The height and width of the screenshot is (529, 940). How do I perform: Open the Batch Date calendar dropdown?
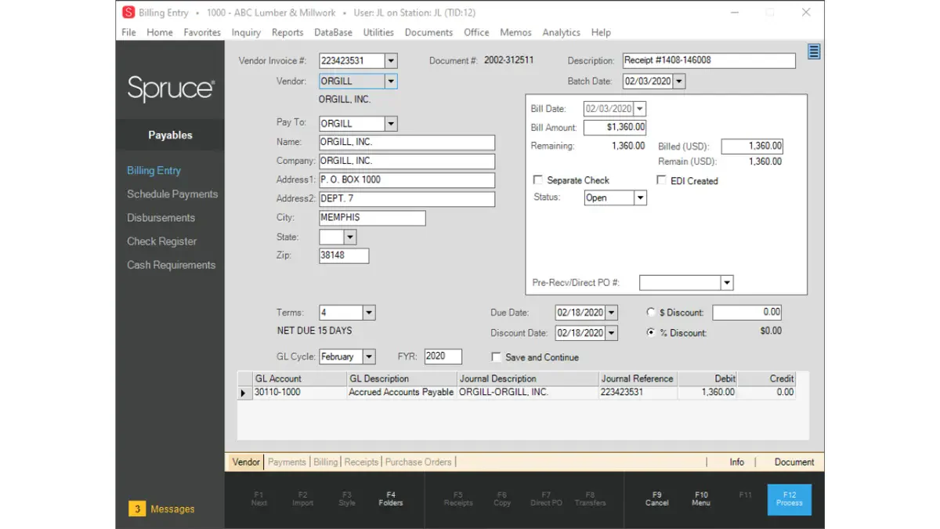pos(679,82)
